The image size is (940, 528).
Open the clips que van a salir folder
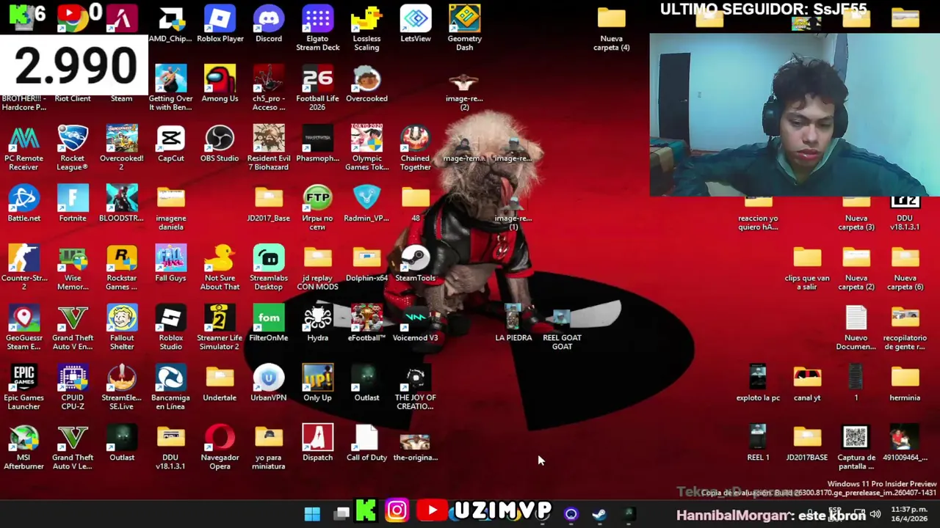click(x=807, y=268)
